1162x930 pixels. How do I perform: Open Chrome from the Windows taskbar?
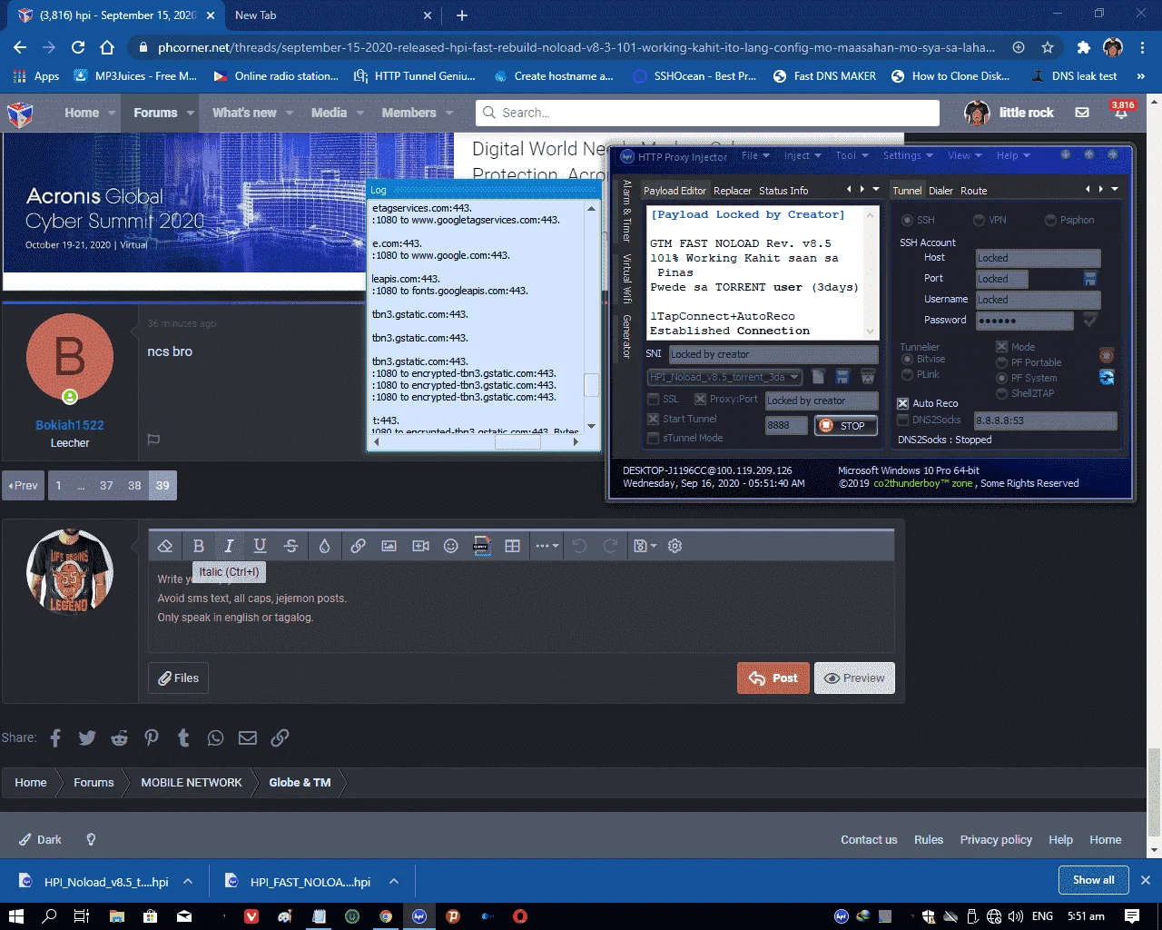coord(386,916)
